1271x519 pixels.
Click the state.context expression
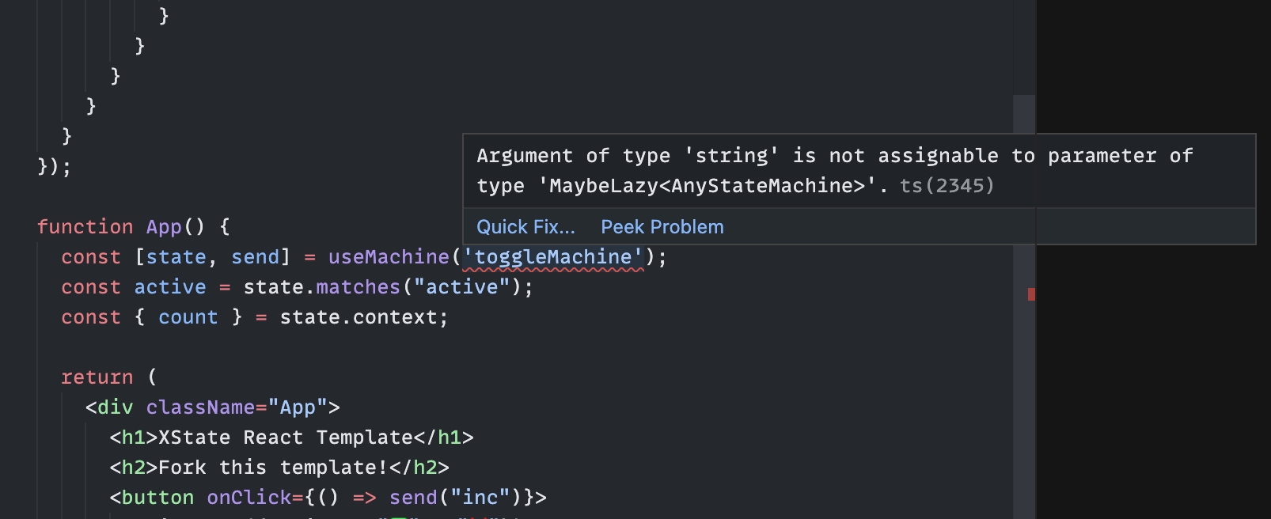pos(359,317)
